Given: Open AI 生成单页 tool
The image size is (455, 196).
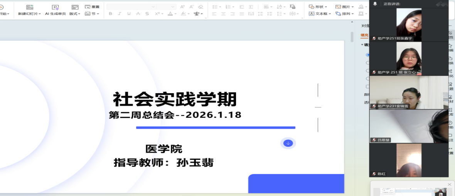Looking at the screenshot, I should [x=55, y=7].
